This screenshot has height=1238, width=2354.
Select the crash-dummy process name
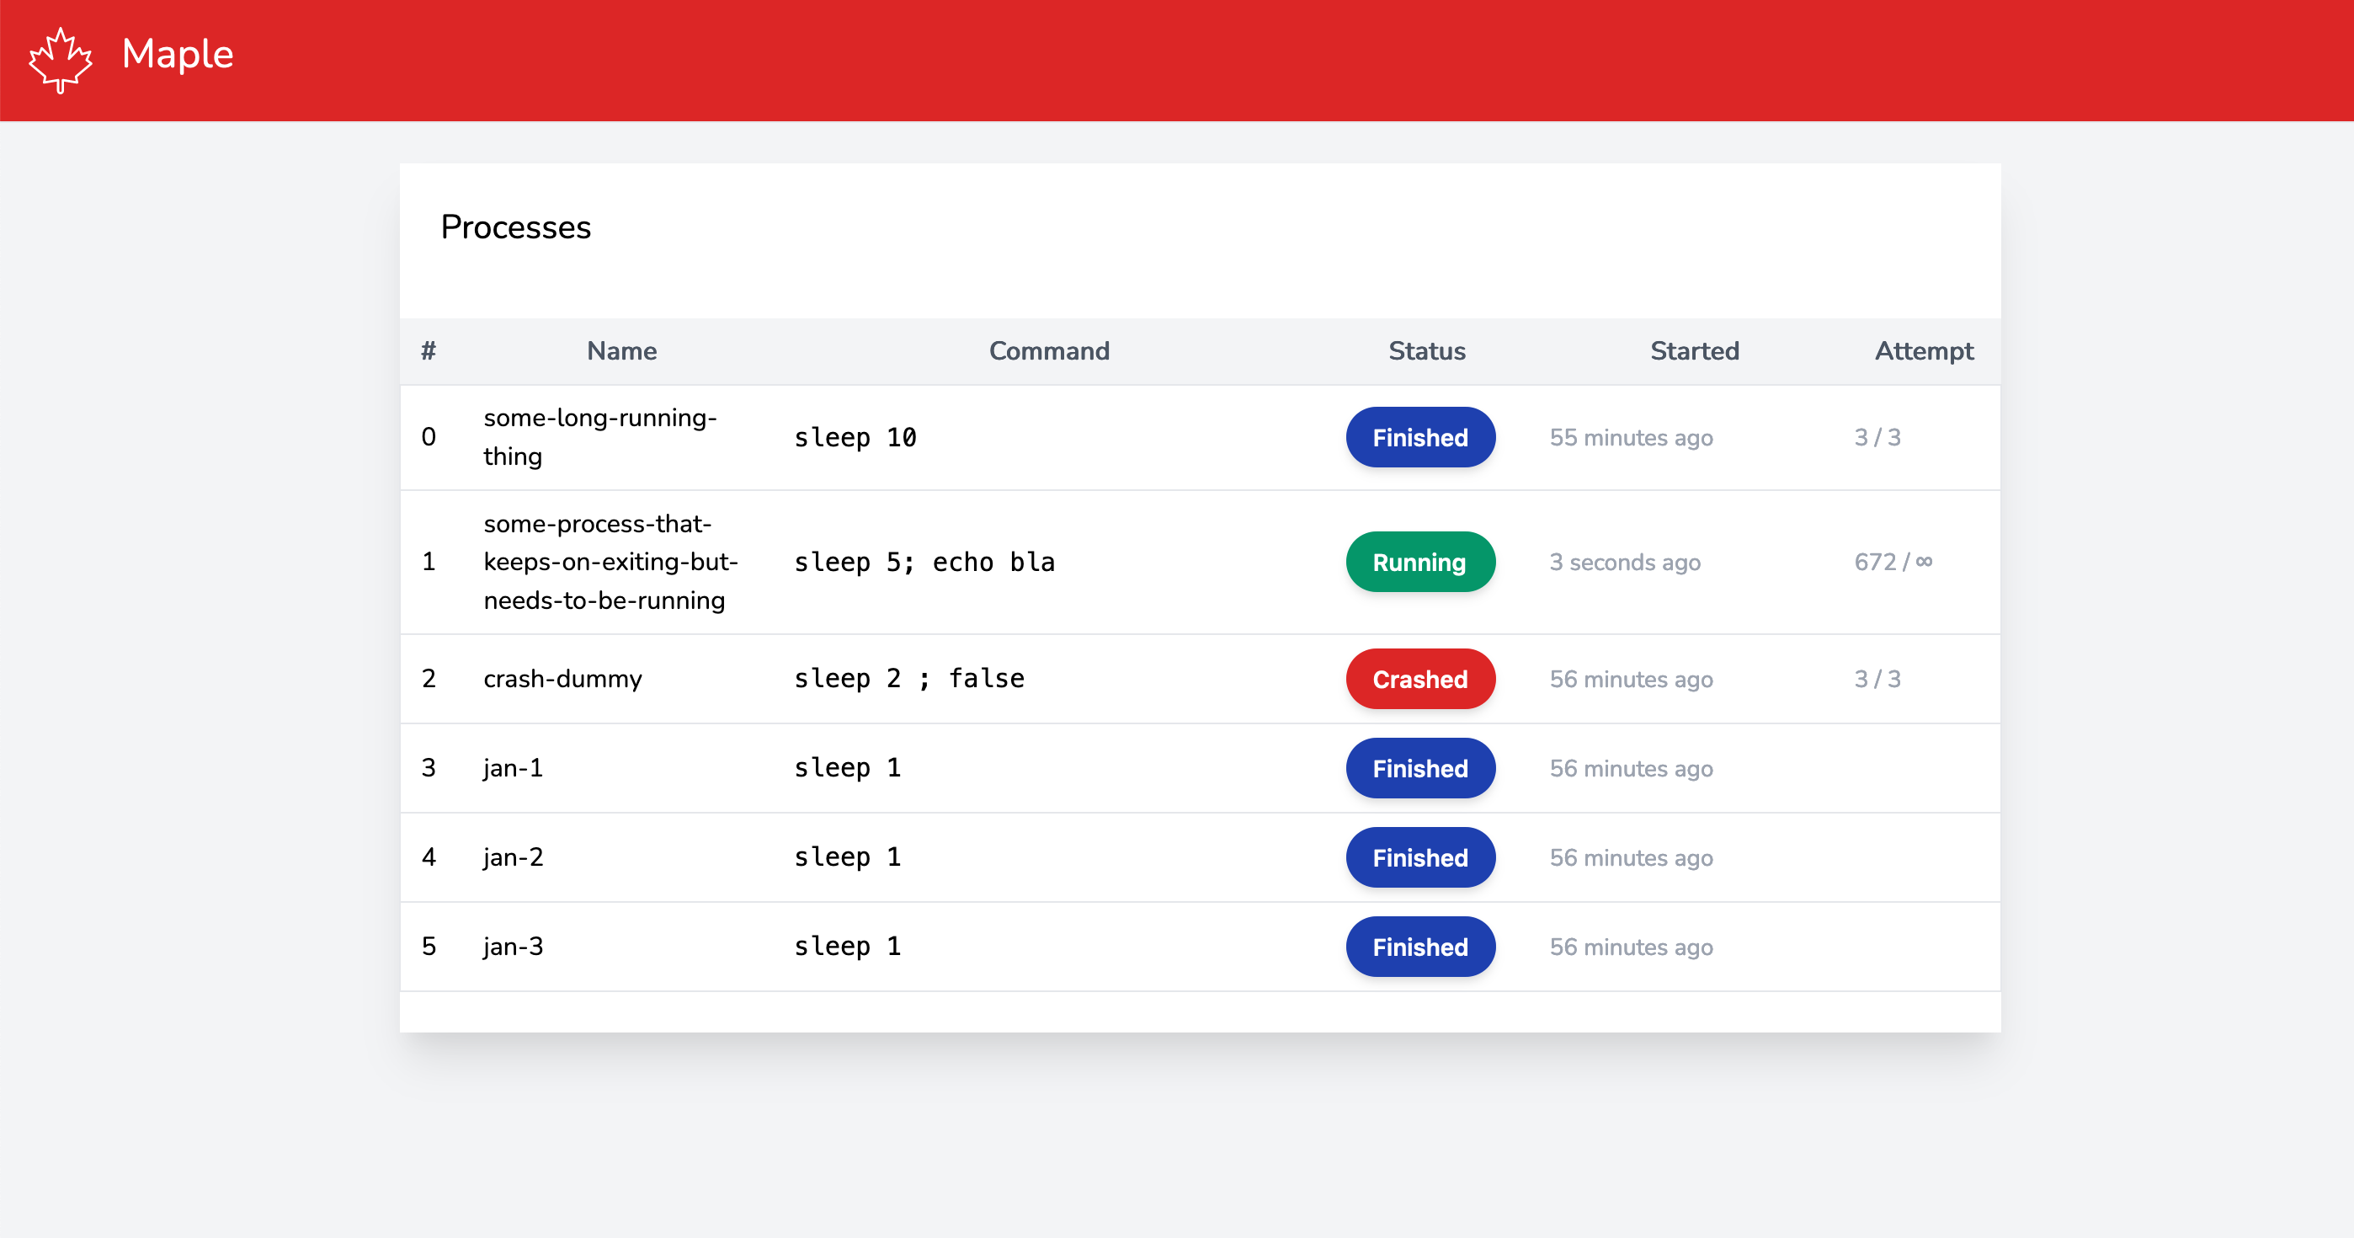[562, 679]
